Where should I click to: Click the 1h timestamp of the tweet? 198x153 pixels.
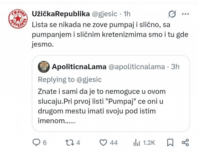pyautogui.click(x=127, y=14)
